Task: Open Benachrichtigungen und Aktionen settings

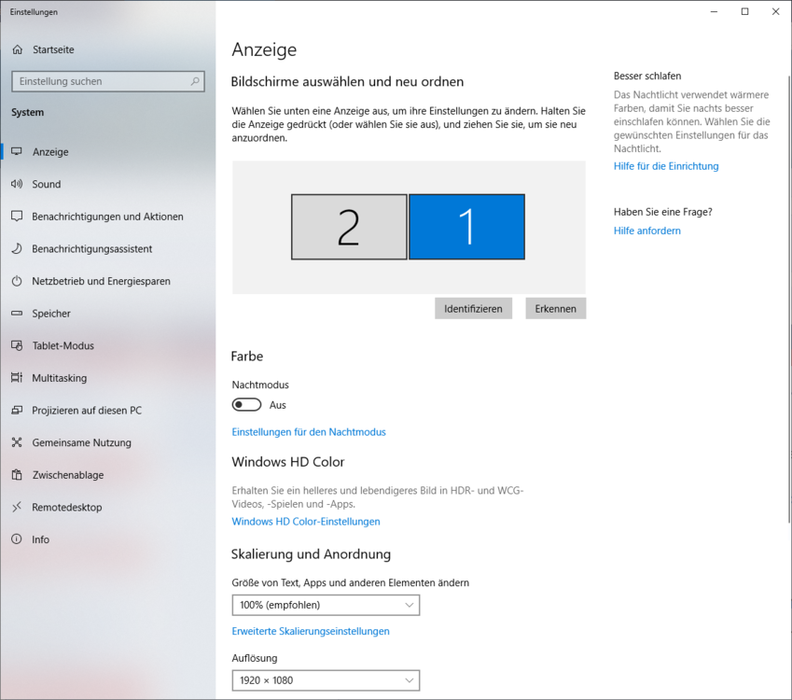Action: coord(18,217)
